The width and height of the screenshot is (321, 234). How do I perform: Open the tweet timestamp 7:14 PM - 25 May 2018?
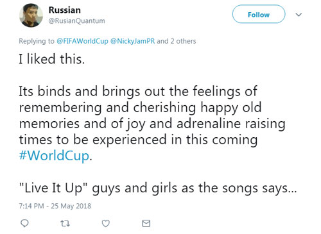[55, 206]
